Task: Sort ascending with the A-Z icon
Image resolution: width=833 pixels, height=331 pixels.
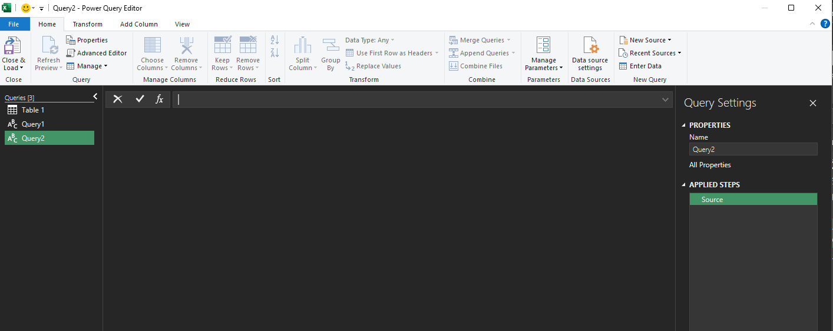Action: [275, 40]
